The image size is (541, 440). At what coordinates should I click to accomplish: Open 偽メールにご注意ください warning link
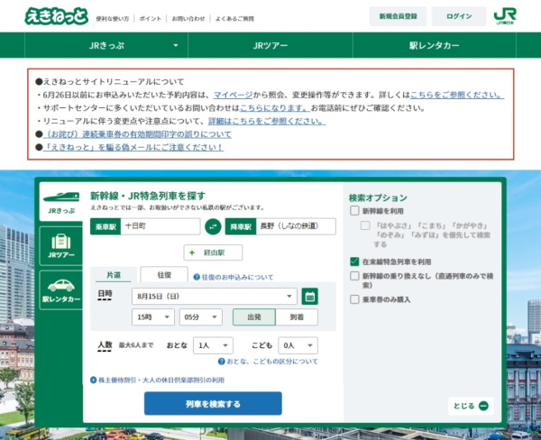pos(133,147)
